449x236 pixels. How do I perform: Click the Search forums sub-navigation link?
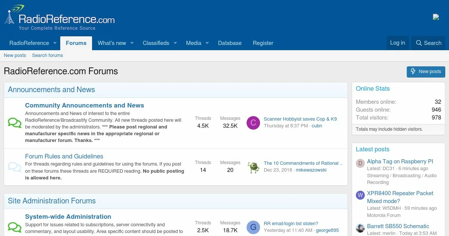tap(48, 55)
